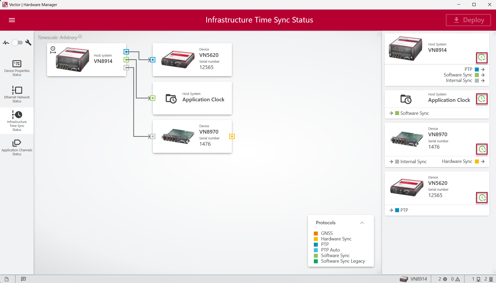
Task: Click the timescale info icon
Action: coord(80,36)
